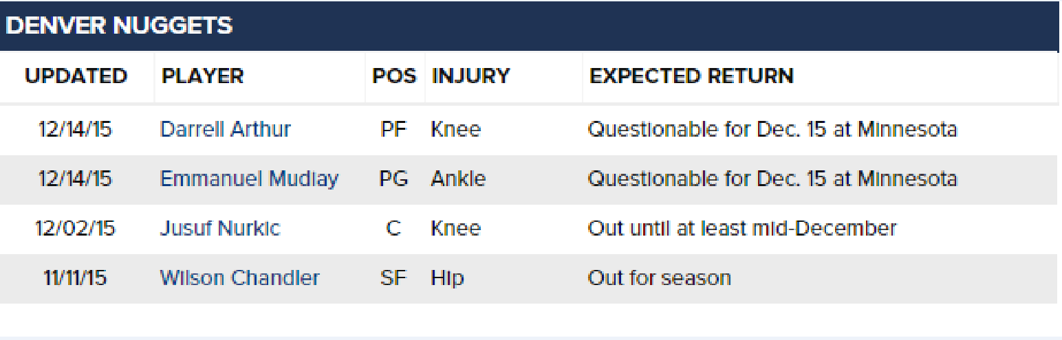Click the POS column header

394,76
